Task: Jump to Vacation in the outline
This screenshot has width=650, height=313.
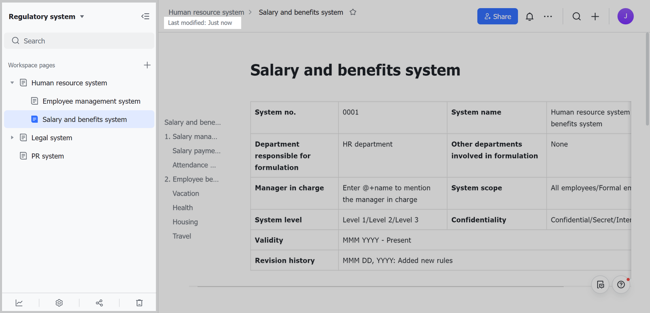Action: click(186, 194)
